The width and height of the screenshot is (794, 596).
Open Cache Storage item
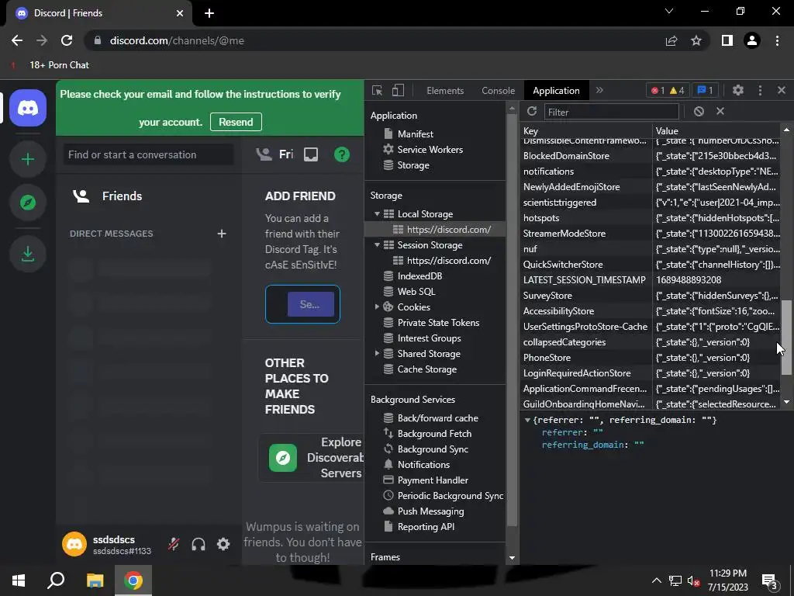(427, 369)
